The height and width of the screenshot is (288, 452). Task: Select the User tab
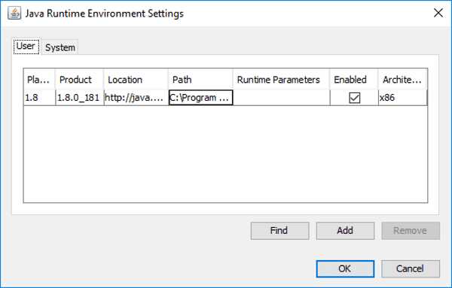coord(26,47)
